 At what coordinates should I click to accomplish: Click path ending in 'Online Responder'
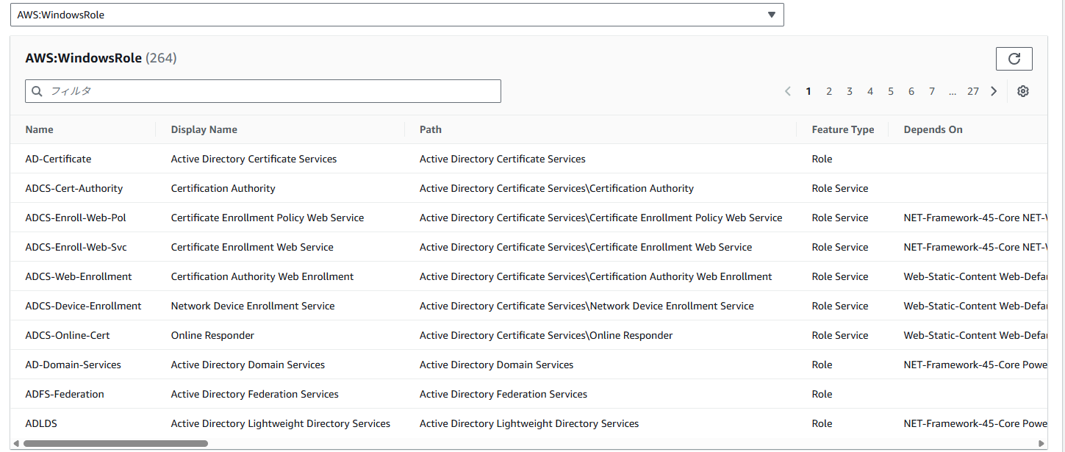click(546, 335)
